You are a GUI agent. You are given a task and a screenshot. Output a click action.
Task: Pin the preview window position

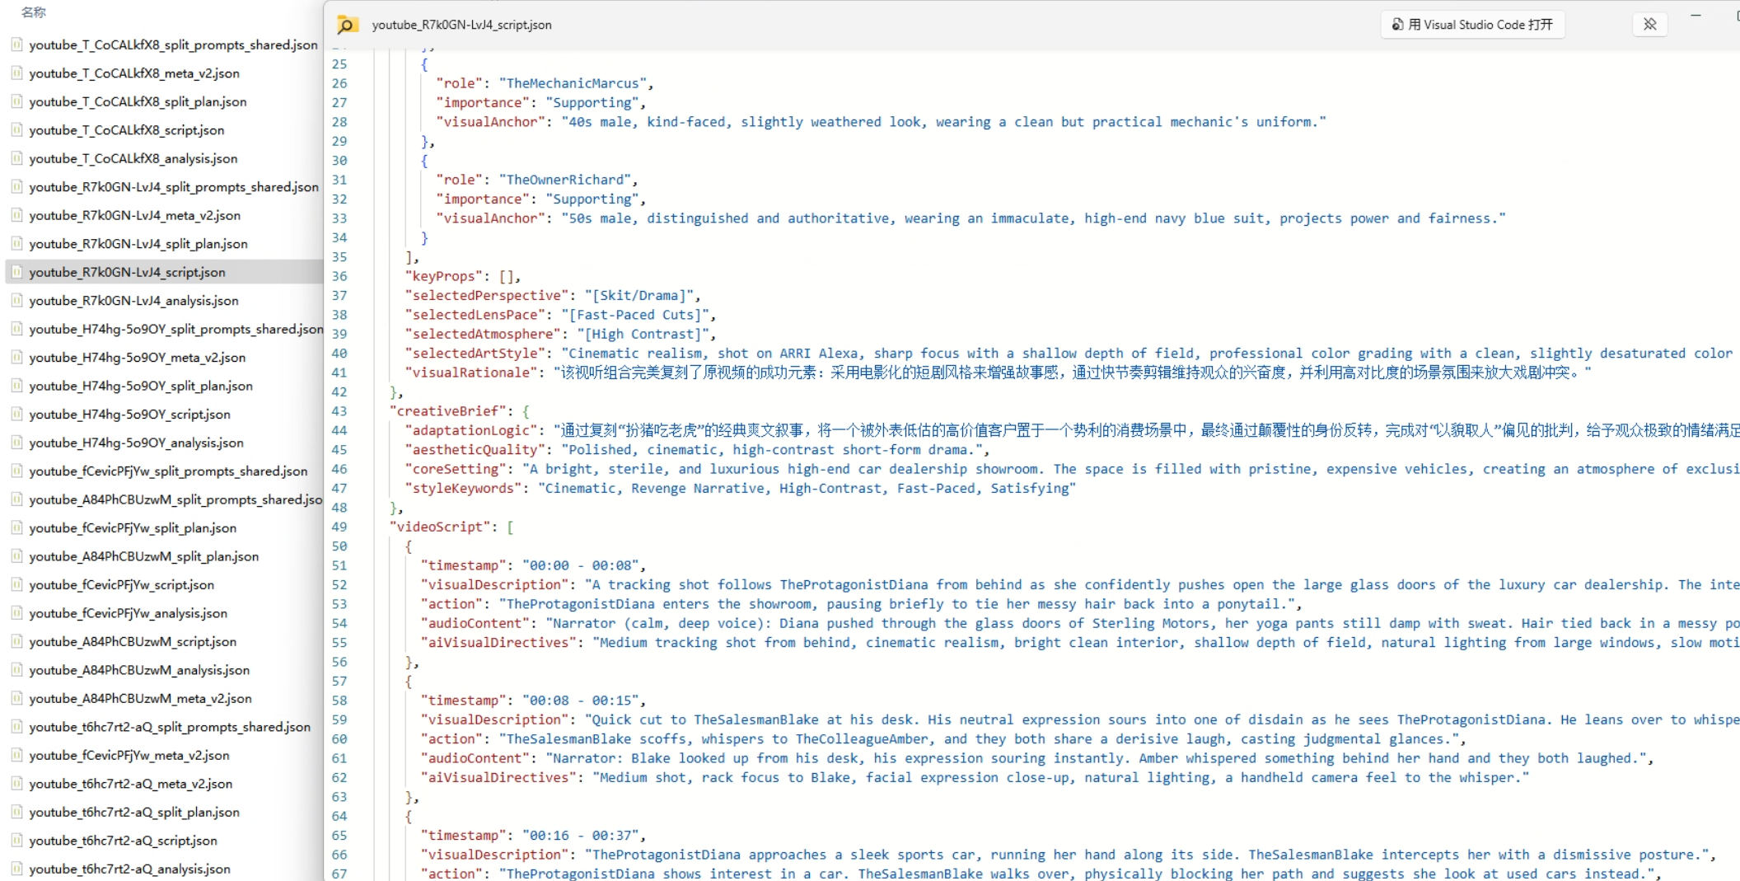tap(1649, 25)
